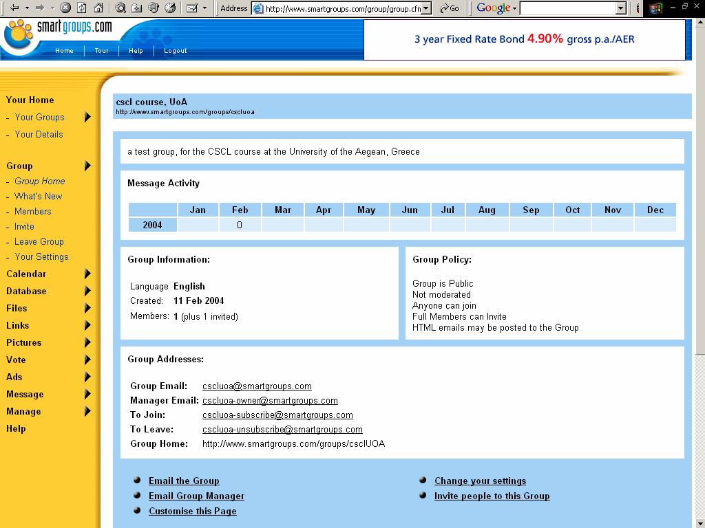Click into the Address bar URL field

[343, 8]
